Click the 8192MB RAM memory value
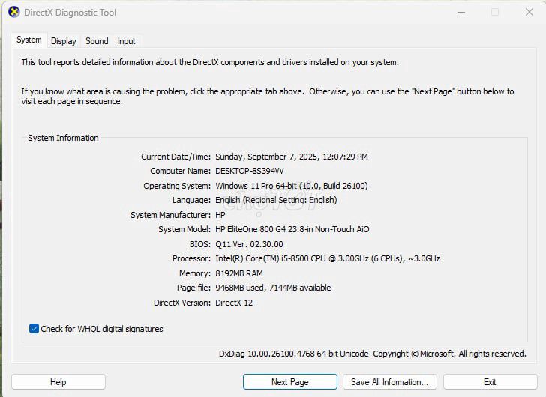This screenshot has height=397, width=546. tap(238, 273)
